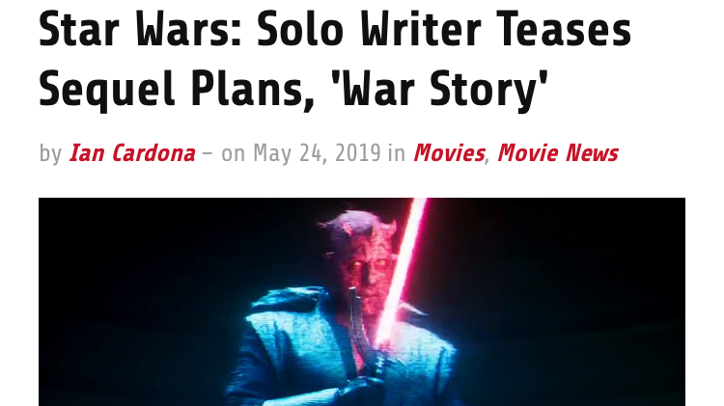724x406 pixels.
Task: Click the gray 'on' text before the date
Action: [233, 153]
